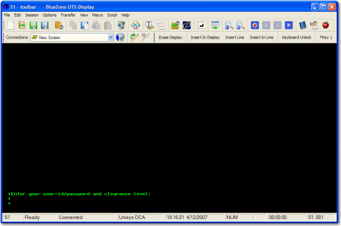Click the 'S1' session label in status bar
The width and height of the screenshot is (341, 226).
click(7, 217)
